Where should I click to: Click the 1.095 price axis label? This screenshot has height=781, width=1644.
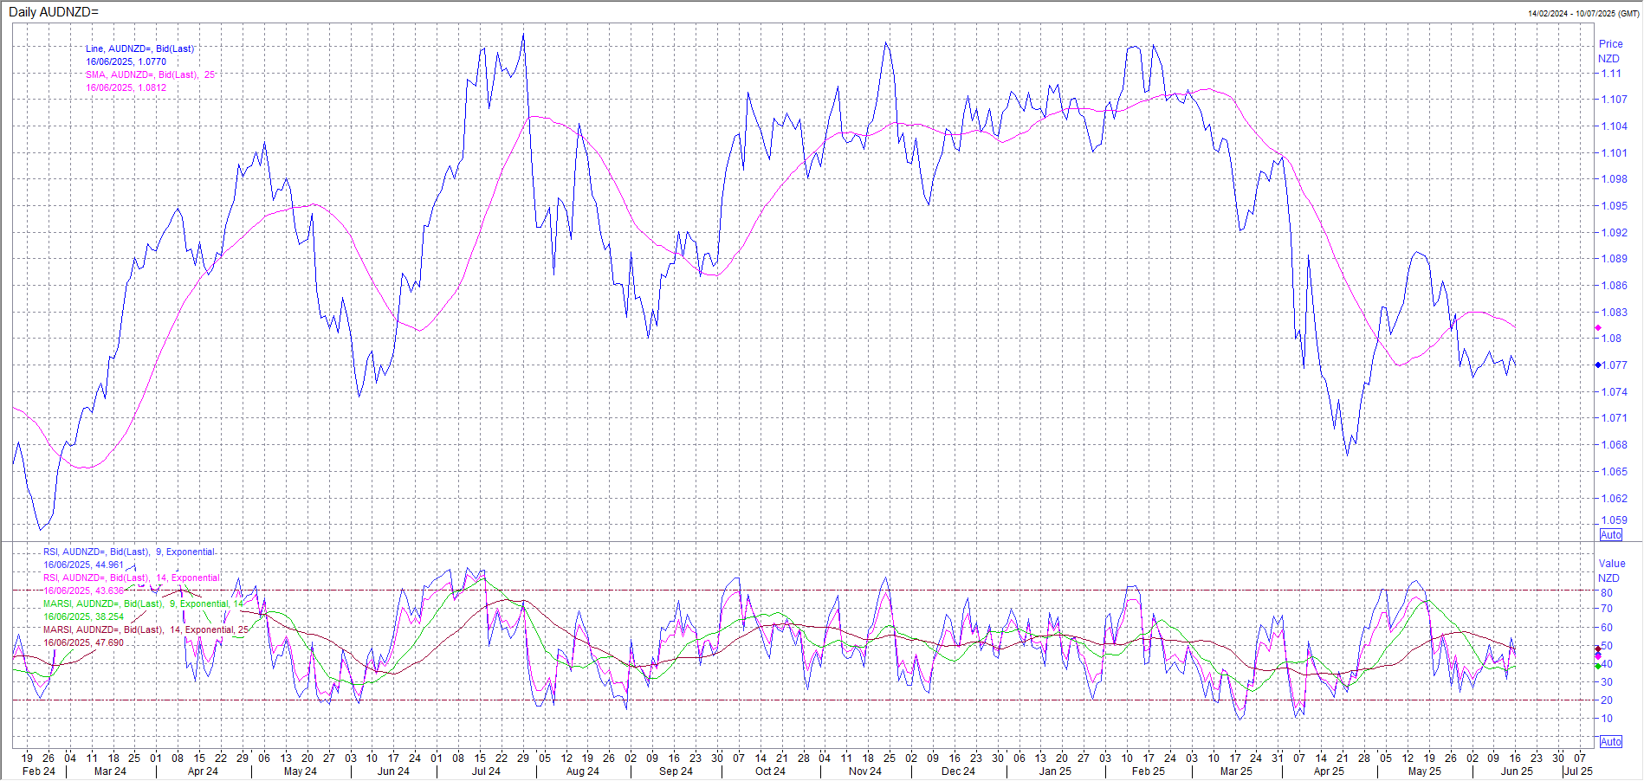[1614, 205]
